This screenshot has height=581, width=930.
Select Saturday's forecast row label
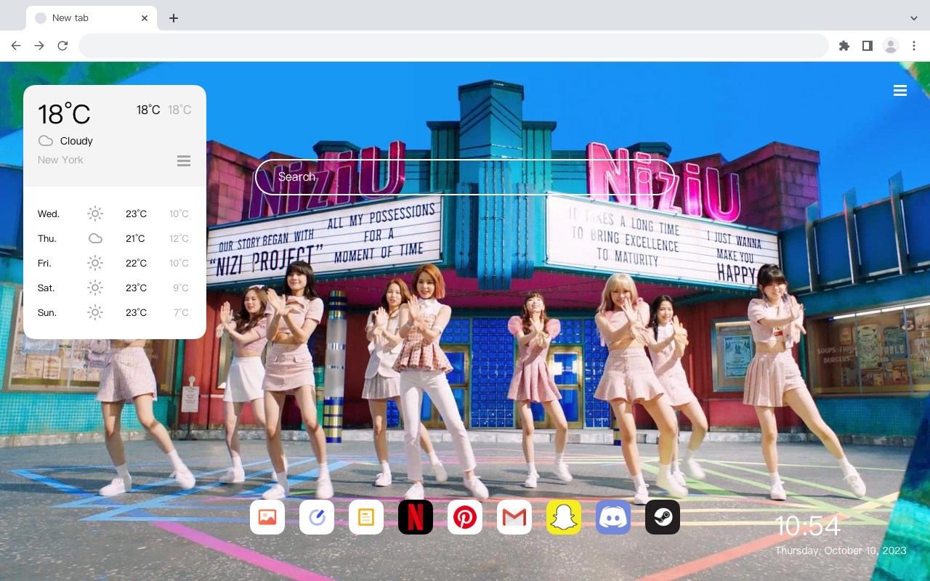tap(46, 288)
